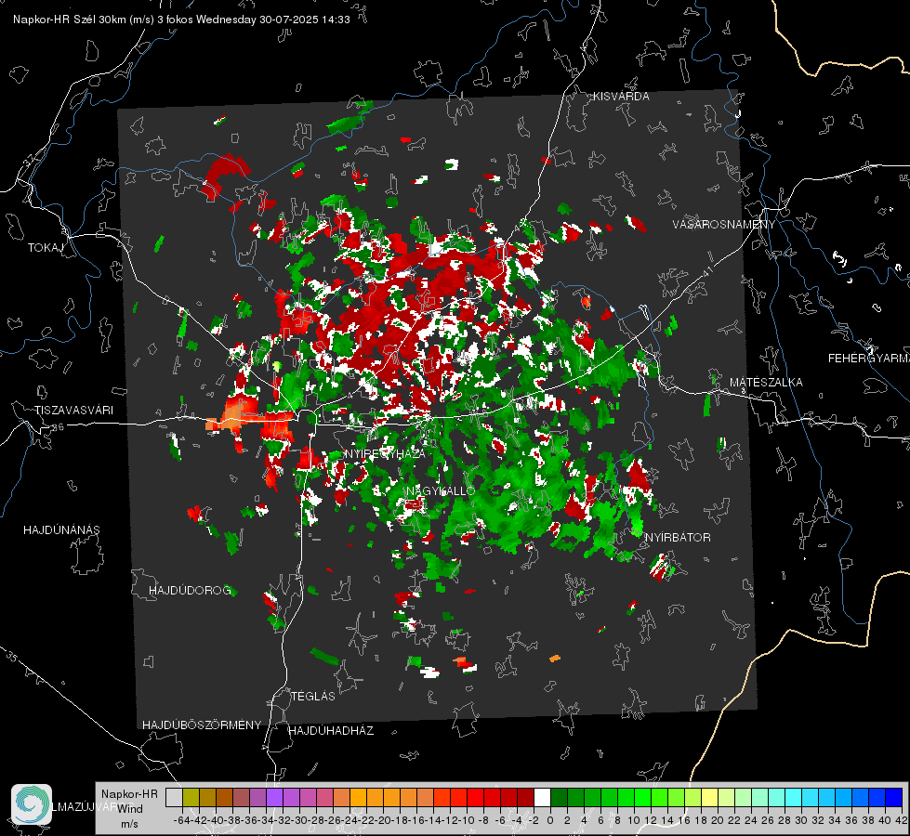Click road number 36 near Tiszavasvári

click(58, 427)
